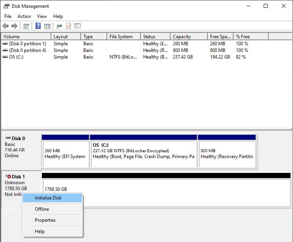293x242 pixels.
Task: Select the 800 MB Recovery Partition block
Action: tap(227, 153)
